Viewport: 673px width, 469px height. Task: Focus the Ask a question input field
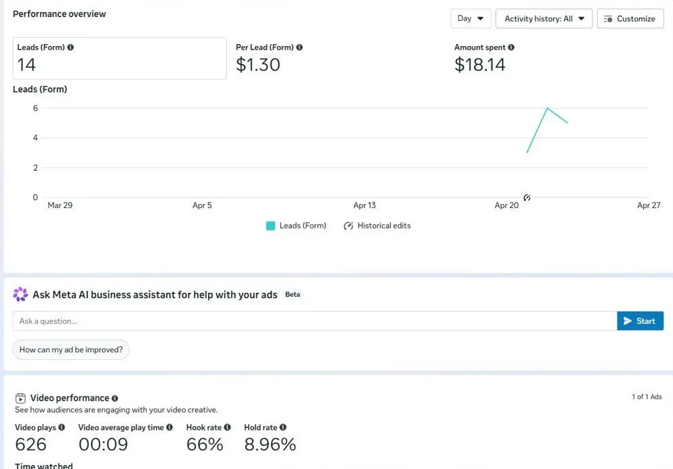pos(314,321)
